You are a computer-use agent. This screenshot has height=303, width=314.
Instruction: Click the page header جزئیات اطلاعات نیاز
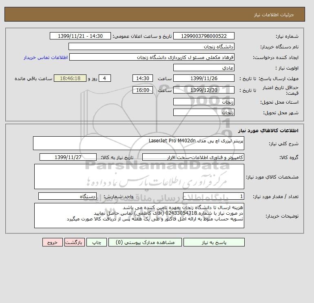[274, 15]
